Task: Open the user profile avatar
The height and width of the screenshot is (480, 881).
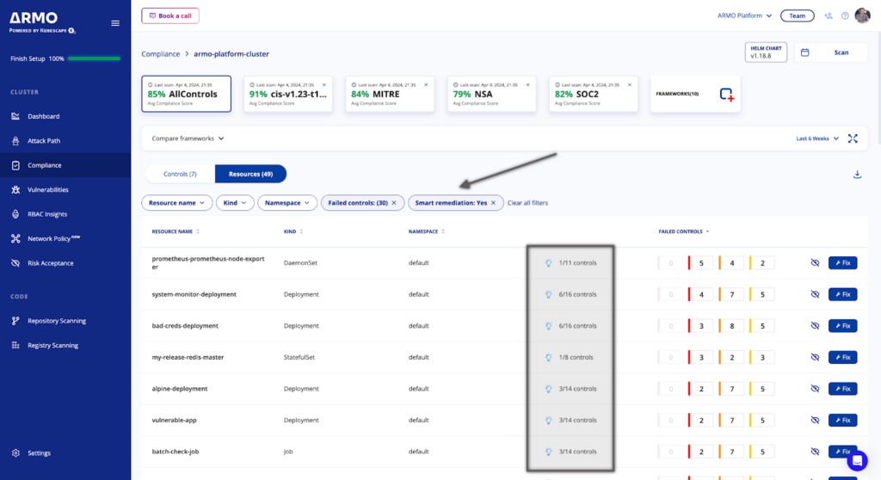Action: 862,15
